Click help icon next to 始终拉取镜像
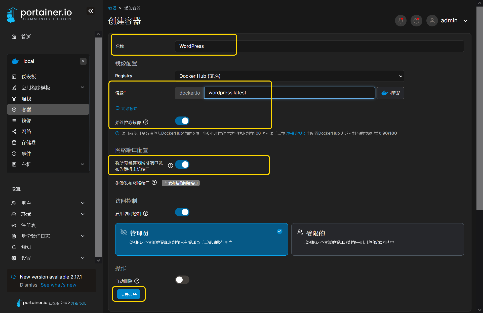Image resolution: width=483 pixels, height=313 pixels. coord(146,122)
